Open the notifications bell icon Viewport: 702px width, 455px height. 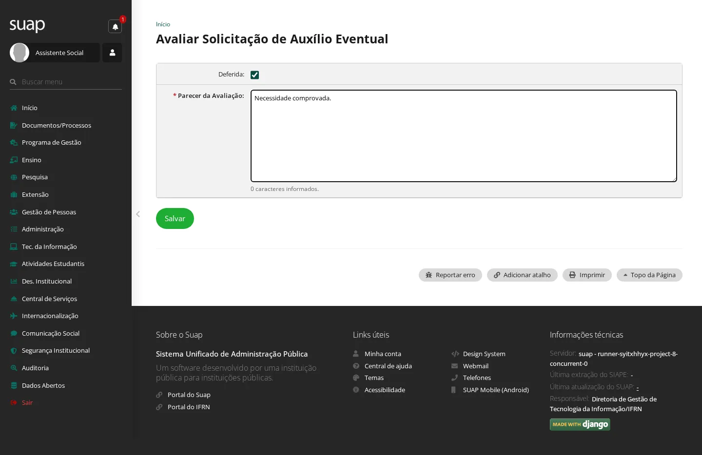pos(115,26)
